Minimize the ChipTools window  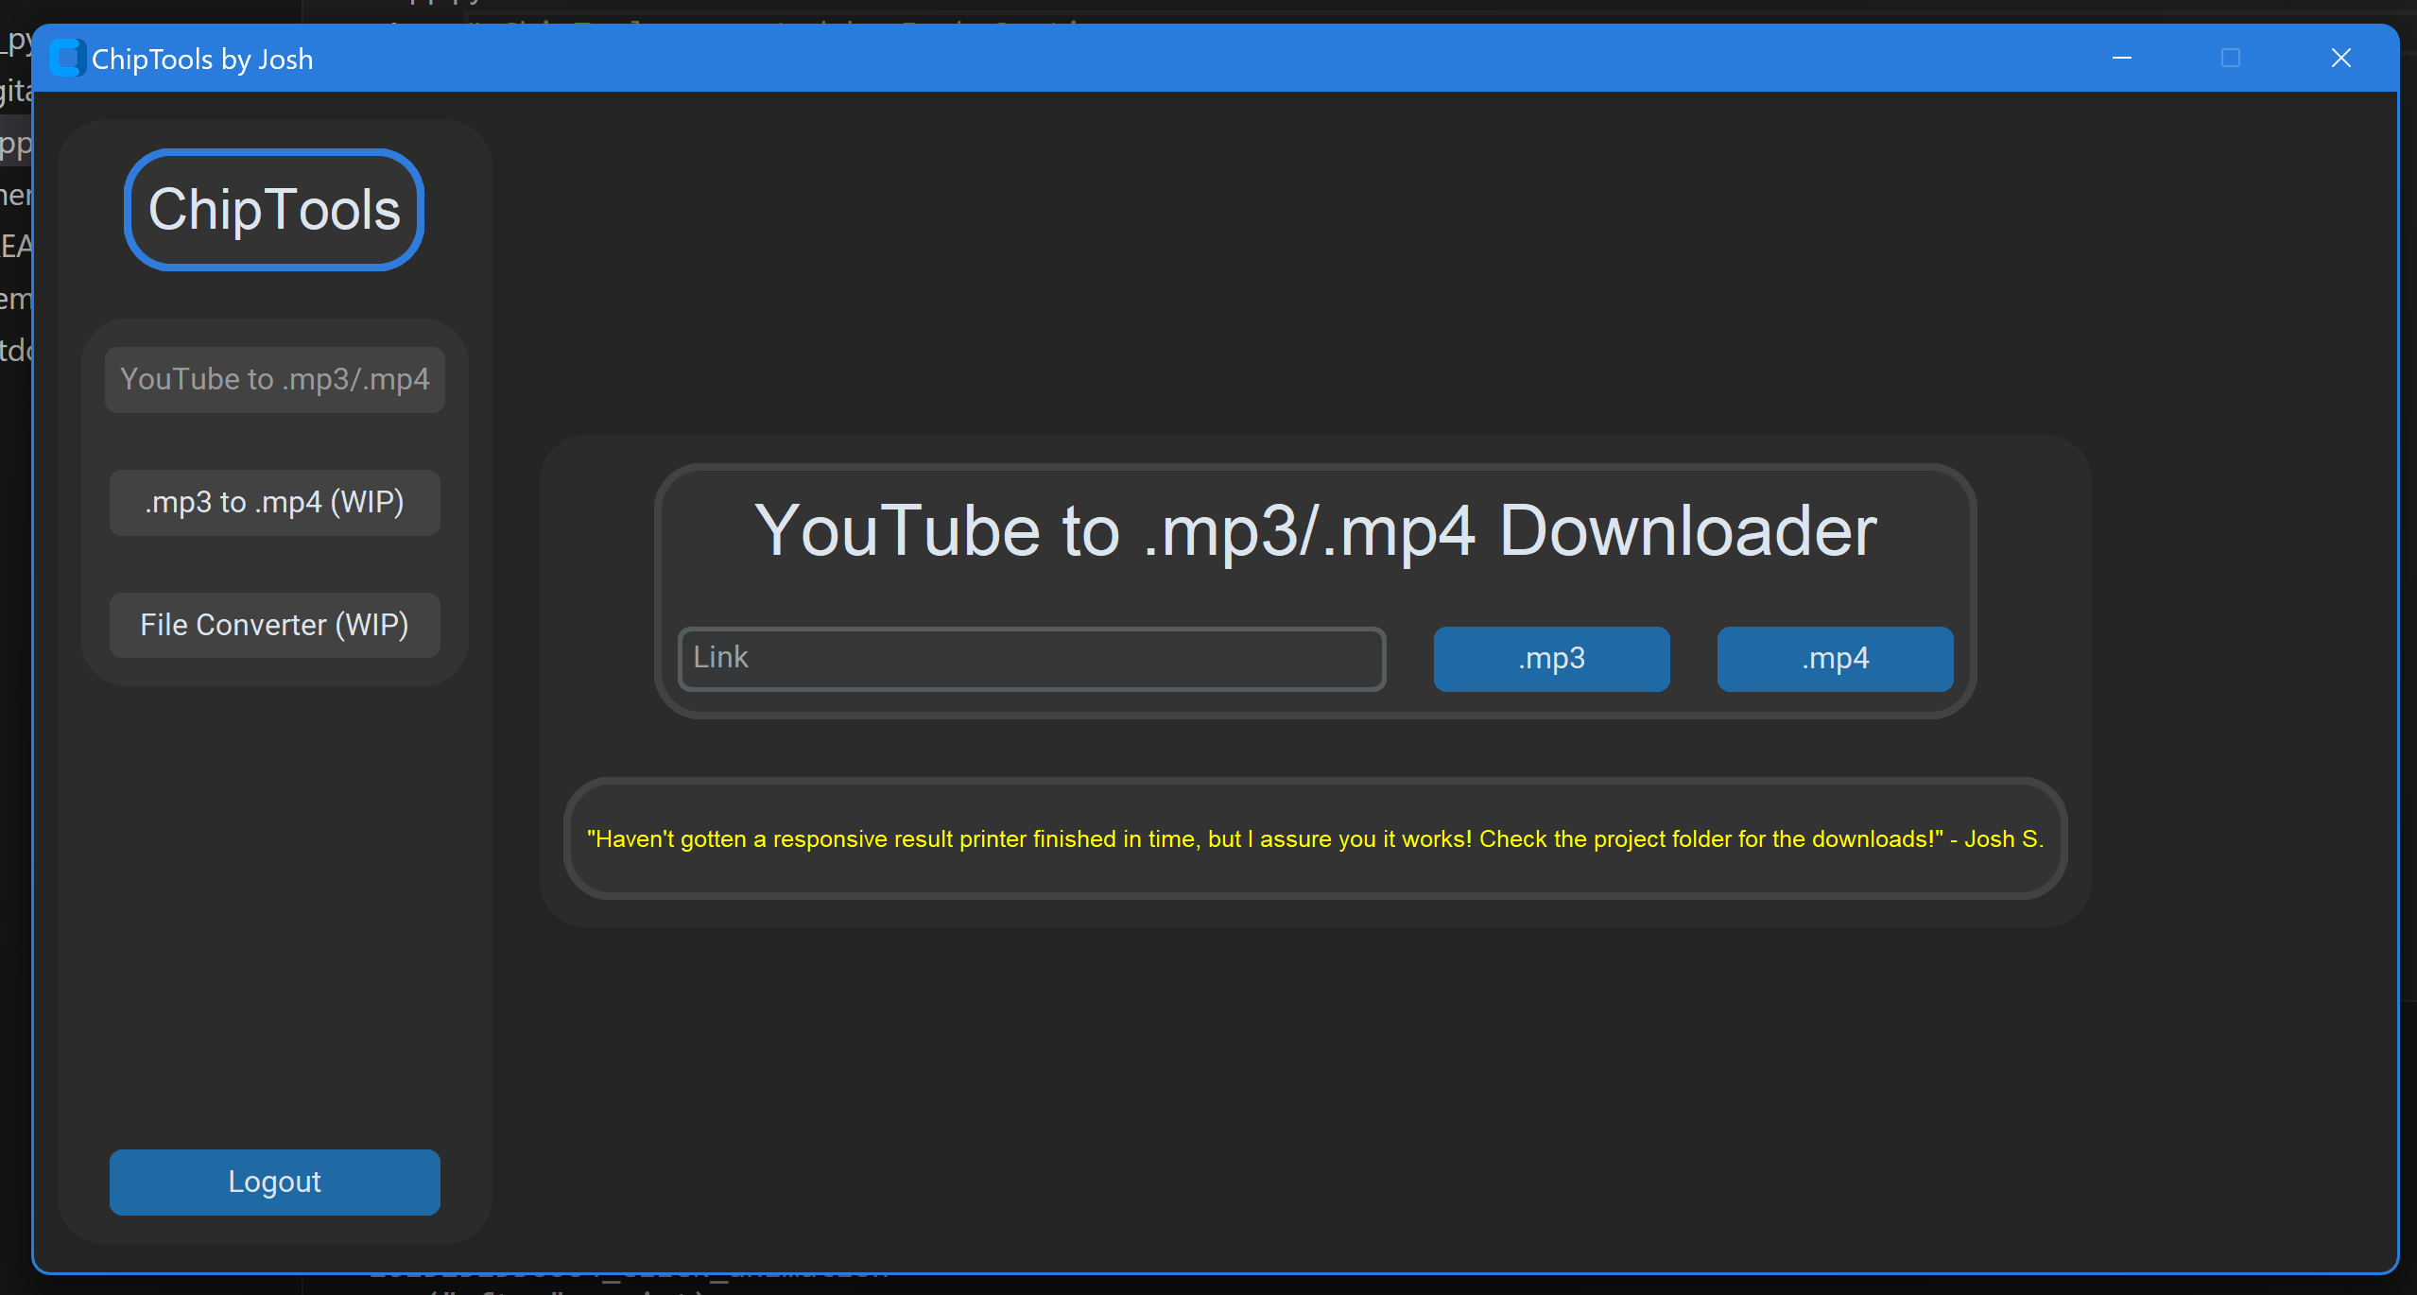click(x=2122, y=59)
